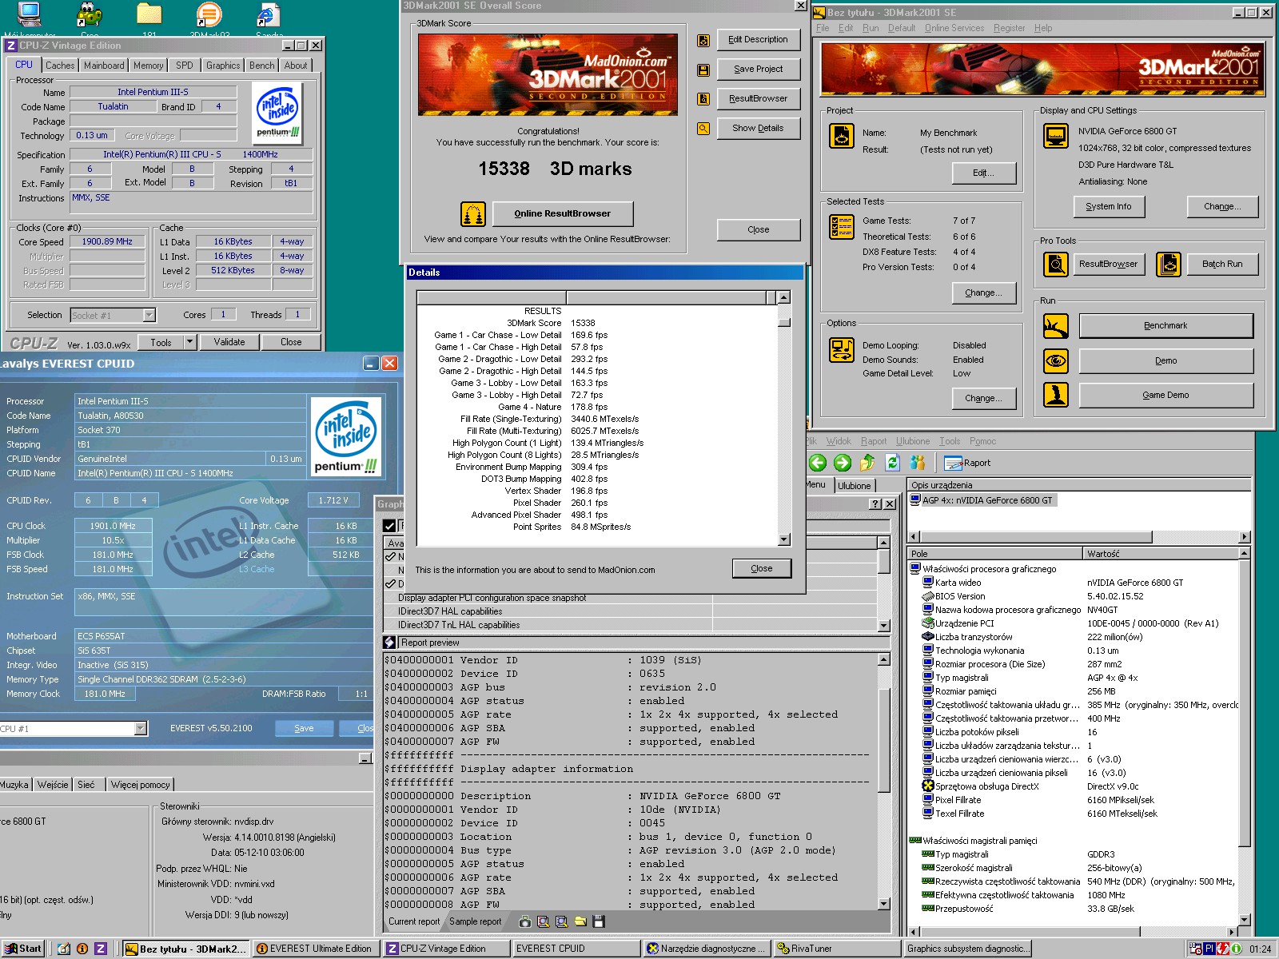This screenshot has width=1279, height=959.
Task: Toggle the checkbox beside Report preview
Action: click(389, 643)
